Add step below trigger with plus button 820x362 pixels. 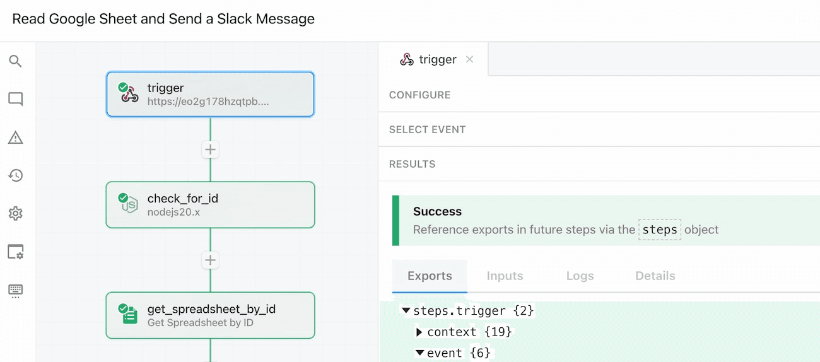210,149
